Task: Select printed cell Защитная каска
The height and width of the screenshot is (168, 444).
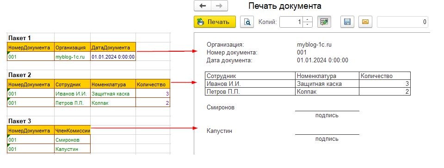Action: point(327,84)
